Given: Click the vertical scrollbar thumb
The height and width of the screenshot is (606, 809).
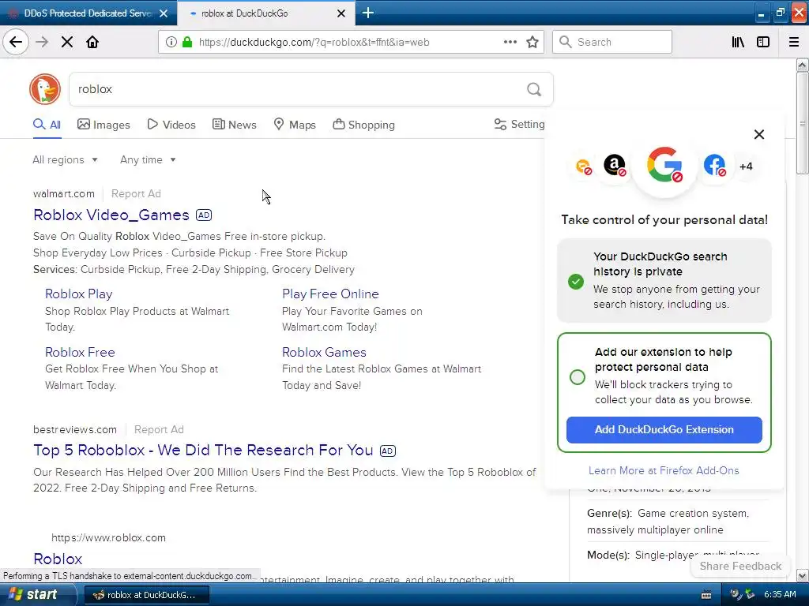Looking at the screenshot, I should click(x=803, y=122).
